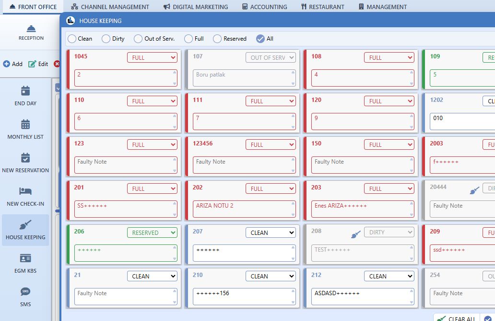
Task: Click the New Reservation calendar-check icon
Action: [25, 158]
